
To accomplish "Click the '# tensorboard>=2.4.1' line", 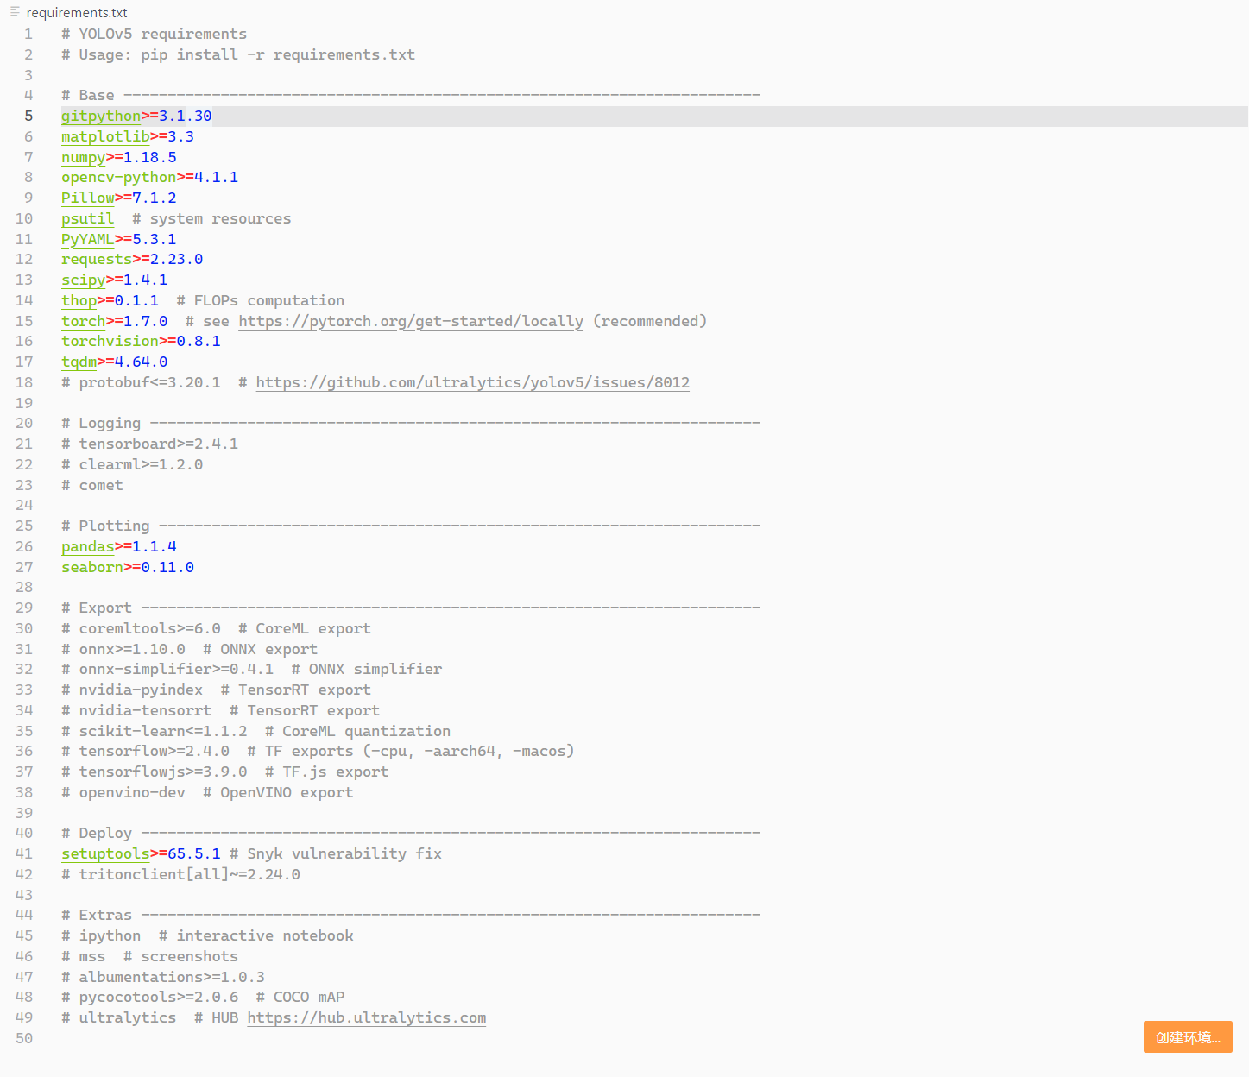I will [150, 444].
